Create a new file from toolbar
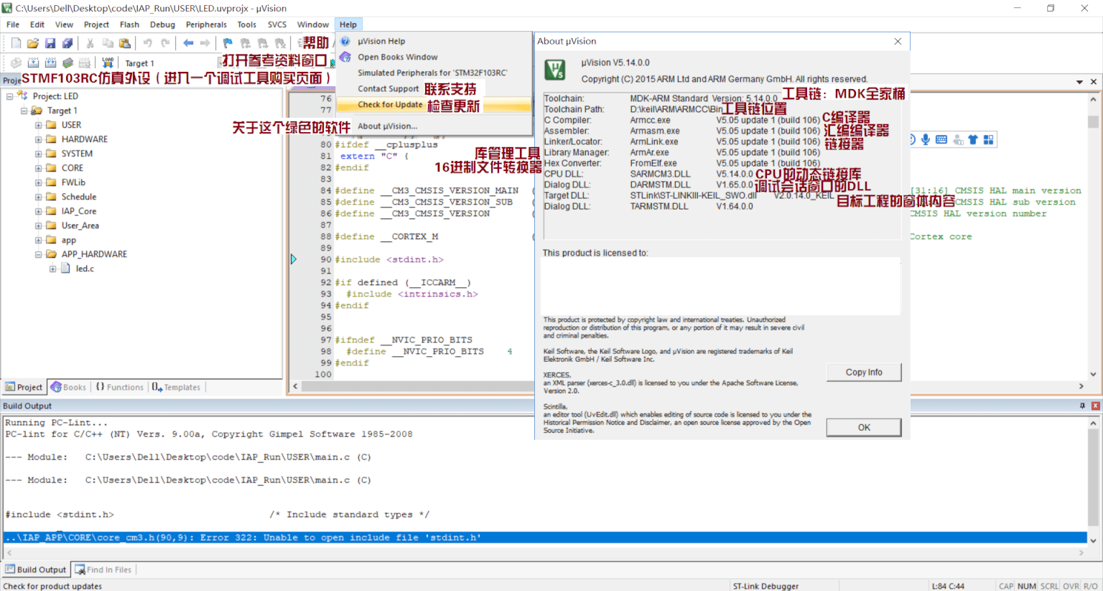1103x591 pixels. pos(16,44)
